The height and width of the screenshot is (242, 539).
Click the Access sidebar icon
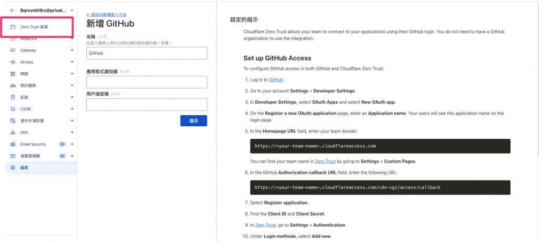(x=13, y=62)
